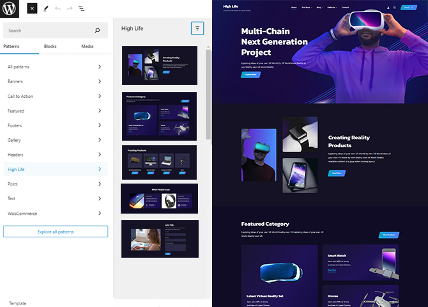The image size is (428, 307).
Task: Open the Document Overview list icon
Action: point(81,9)
